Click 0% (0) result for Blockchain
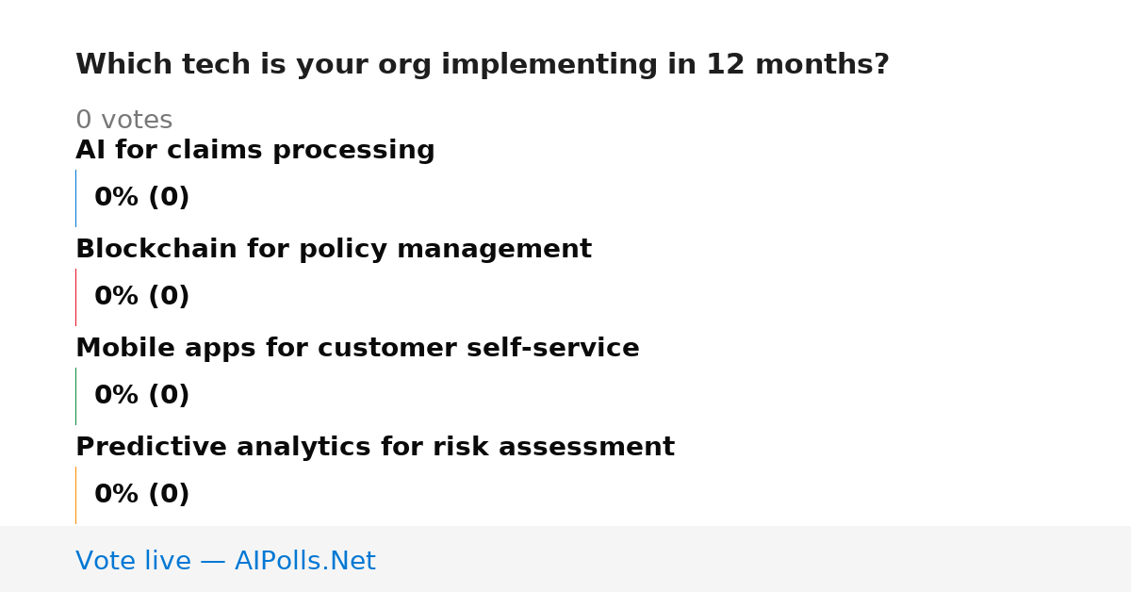Image resolution: width=1131 pixels, height=592 pixels. point(141,297)
